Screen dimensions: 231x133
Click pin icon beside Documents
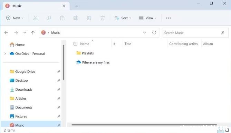(59, 108)
